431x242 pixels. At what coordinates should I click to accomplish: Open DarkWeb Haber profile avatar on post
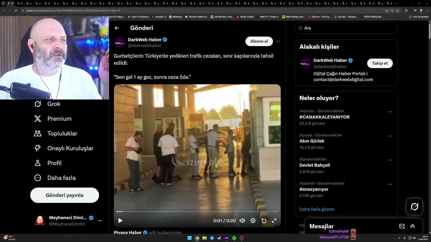point(120,42)
